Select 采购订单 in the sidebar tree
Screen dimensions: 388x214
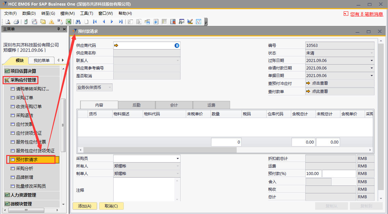pyautogui.click(x=25, y=98)
